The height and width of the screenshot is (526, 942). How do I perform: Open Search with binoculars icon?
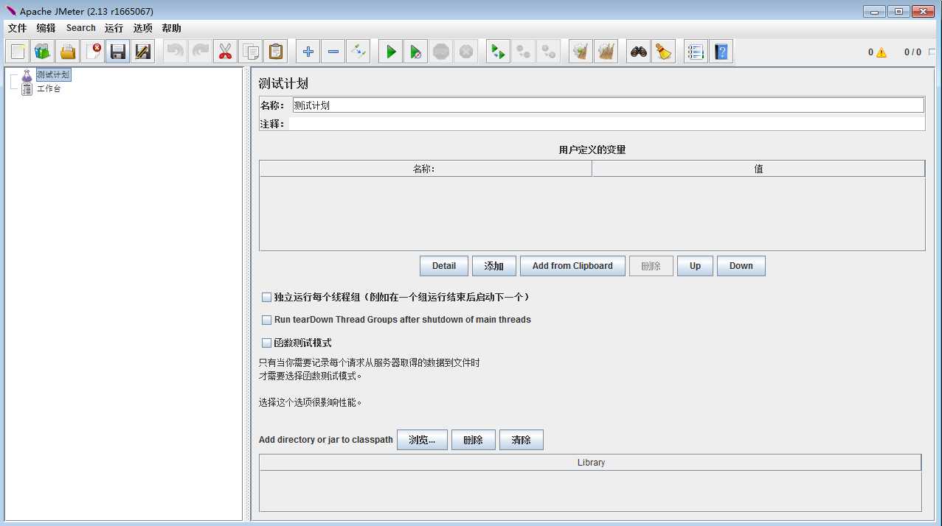click(639, 52)
